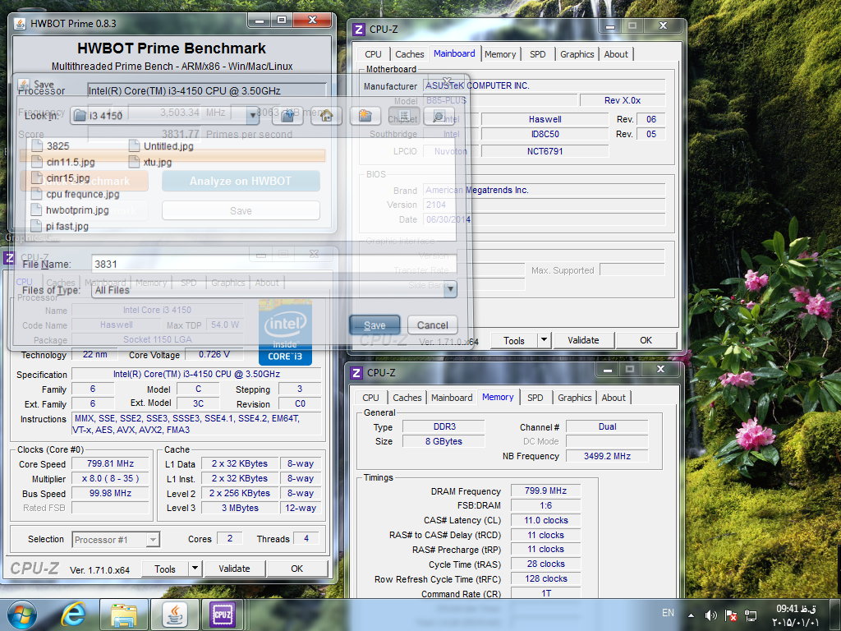Jump to Home folder in Save dialog
Viewport: 841px width, 631px height.
coord(327,115)
